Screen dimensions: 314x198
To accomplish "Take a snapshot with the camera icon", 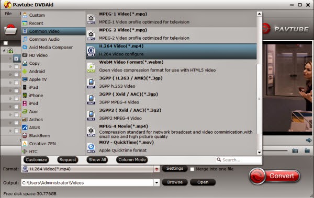I will click(295, 150).
